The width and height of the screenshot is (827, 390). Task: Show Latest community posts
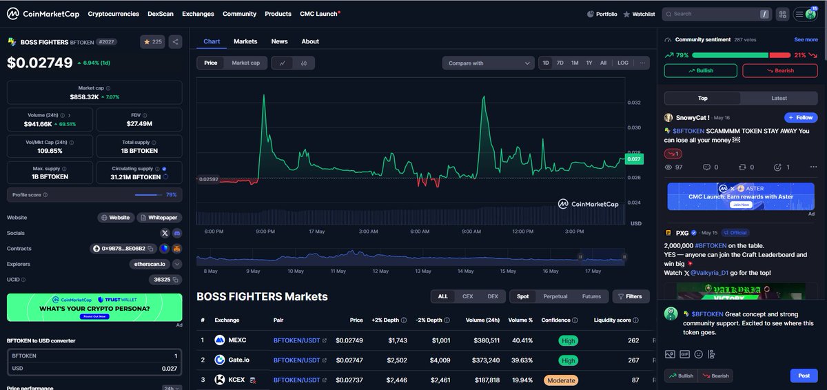[779, 98]
